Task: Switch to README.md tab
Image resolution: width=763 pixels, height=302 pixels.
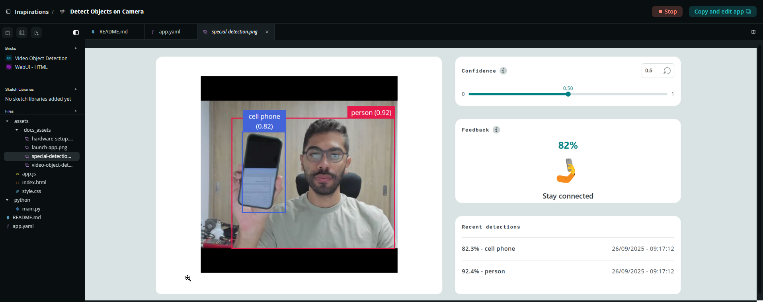Action: click(x=115, y=32)
